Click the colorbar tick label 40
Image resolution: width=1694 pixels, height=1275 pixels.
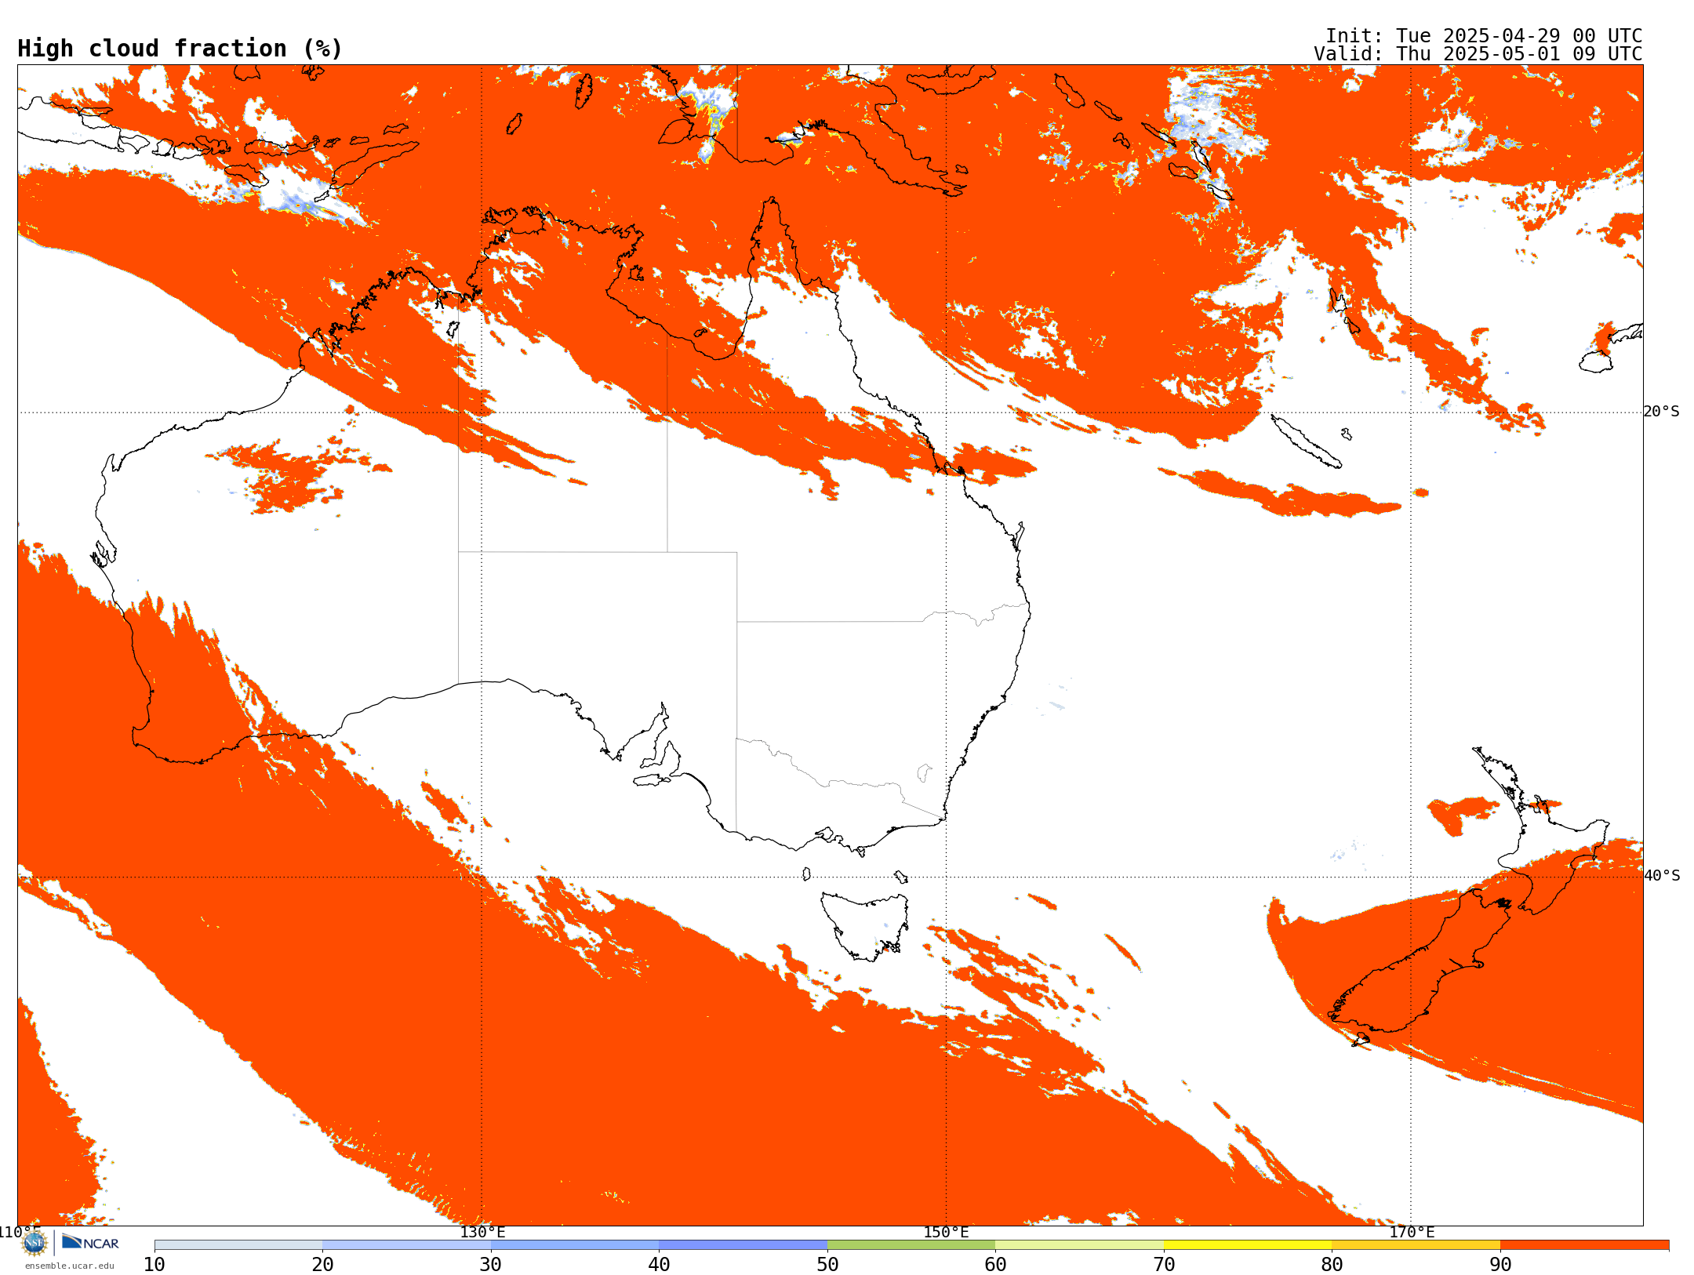pyautogui.click(x=659, y=1265)
